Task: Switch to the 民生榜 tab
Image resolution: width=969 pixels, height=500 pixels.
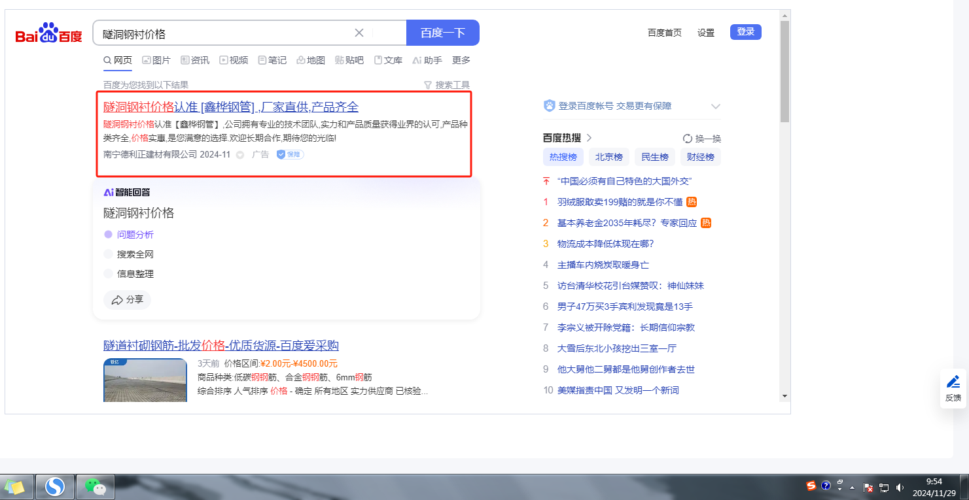Action: coord(655,157)
